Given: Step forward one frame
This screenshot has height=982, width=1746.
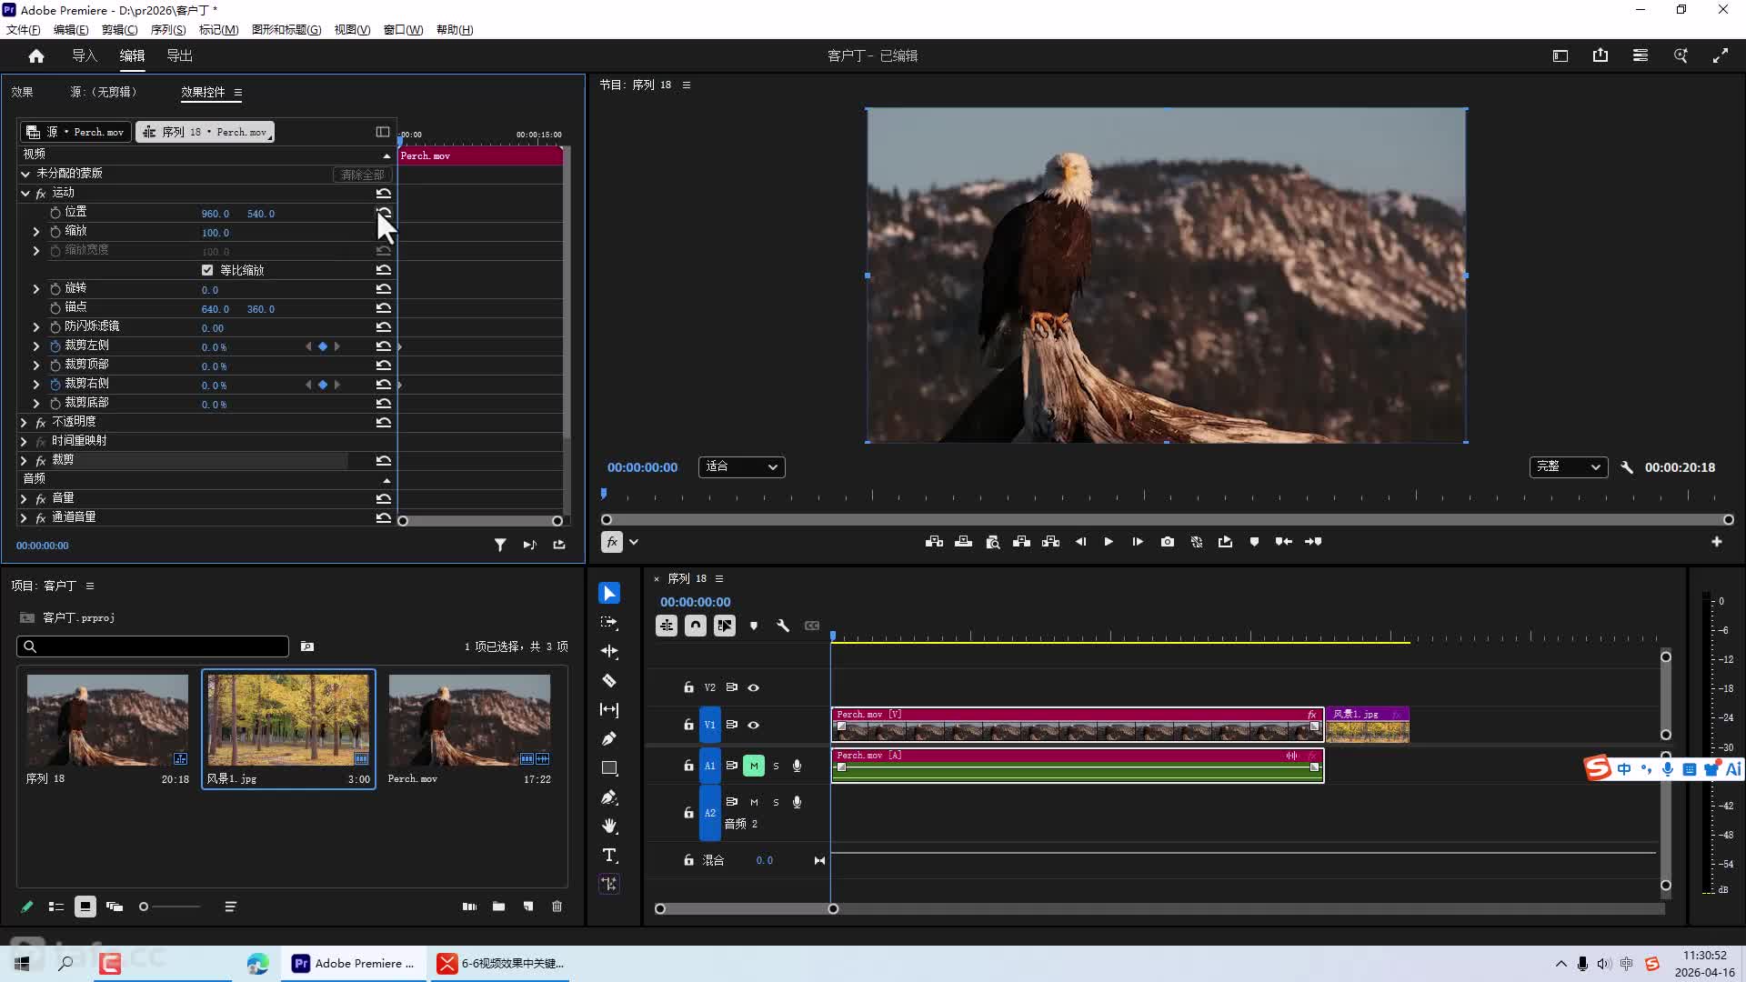Looking at the screenshot, I should point(1138,542).
